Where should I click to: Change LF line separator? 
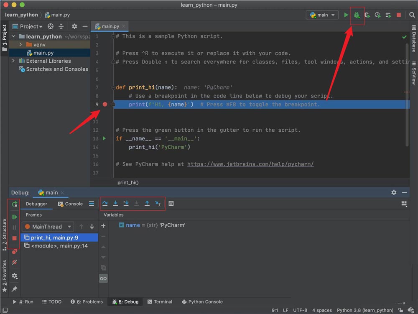click(285, 310)
